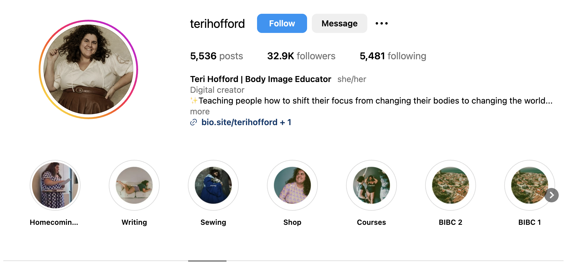Open the Sewing story highlight
Viewport: 574px width, 270px height.
click(213, 185)
